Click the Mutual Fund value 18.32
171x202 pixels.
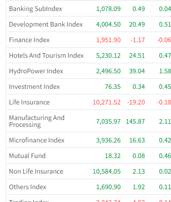113,156
